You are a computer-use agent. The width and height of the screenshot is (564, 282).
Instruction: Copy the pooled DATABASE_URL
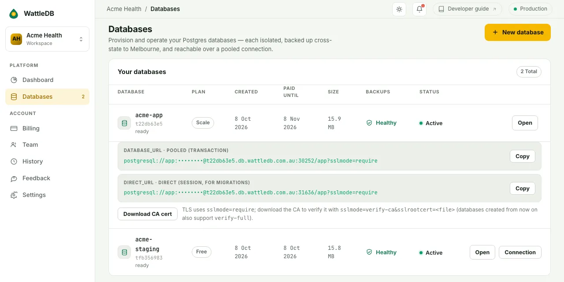click(x=523, y=156)
